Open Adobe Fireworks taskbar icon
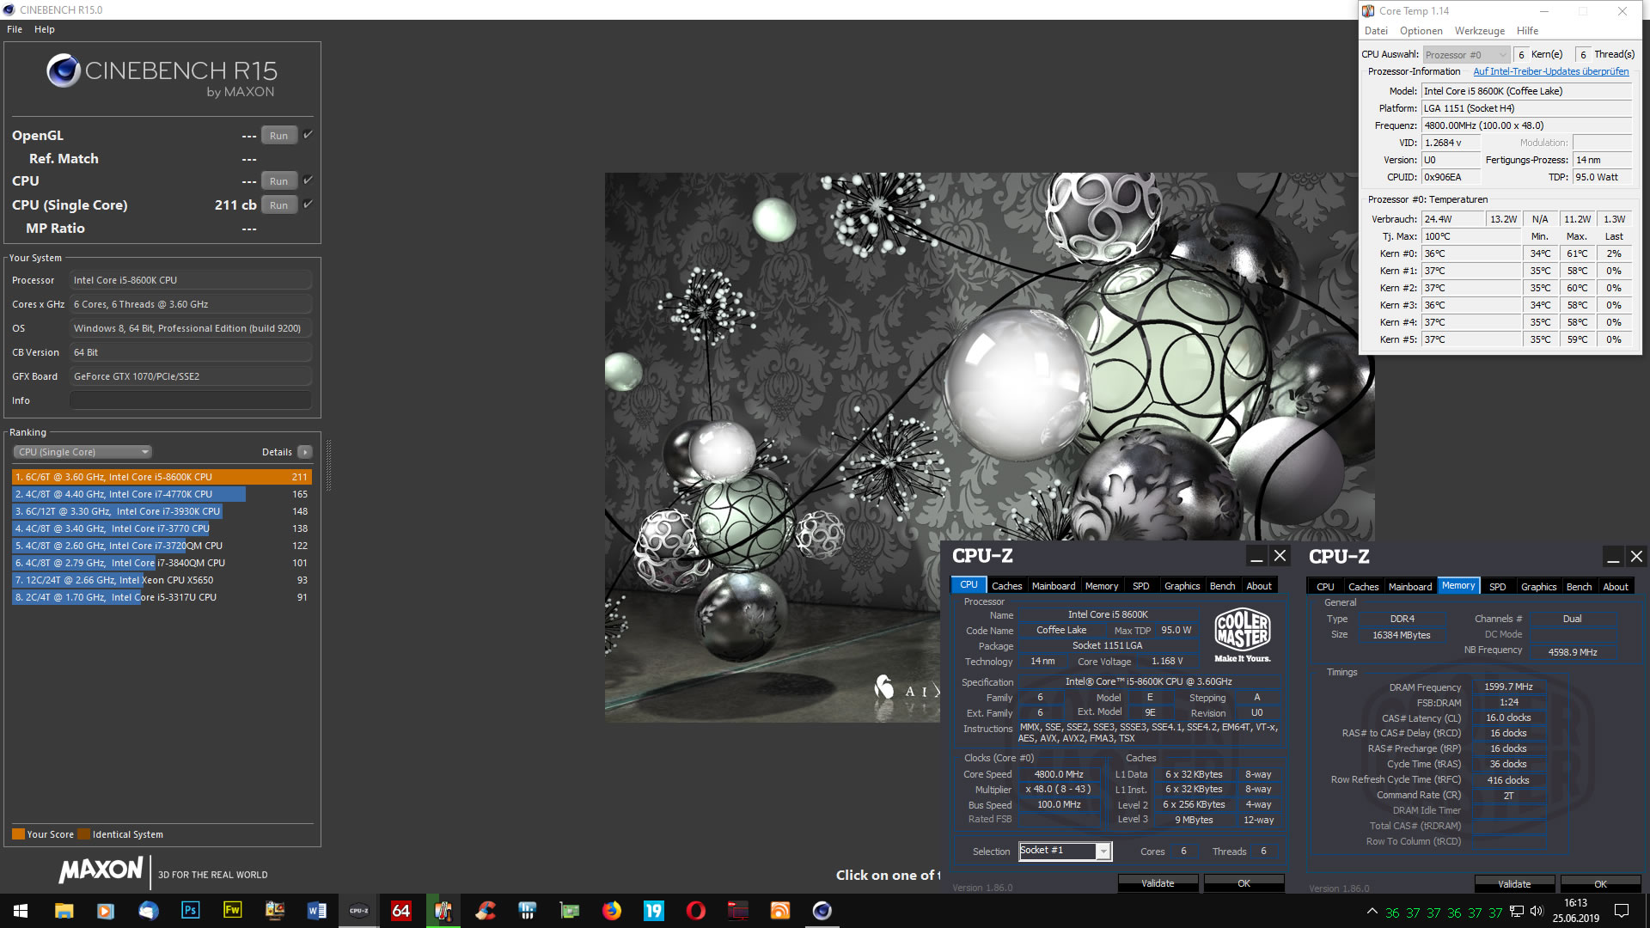Viewport: 1650px width, 928px height. coord(232,911)
